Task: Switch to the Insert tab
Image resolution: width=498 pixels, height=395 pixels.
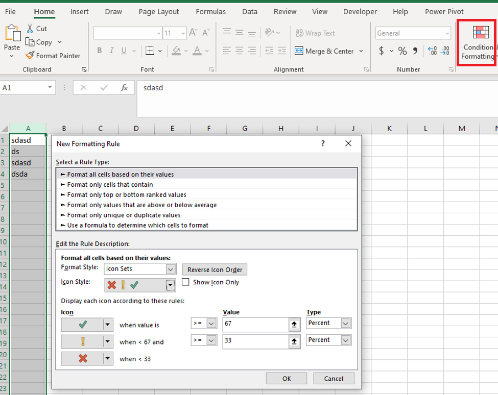Action: 79,12
